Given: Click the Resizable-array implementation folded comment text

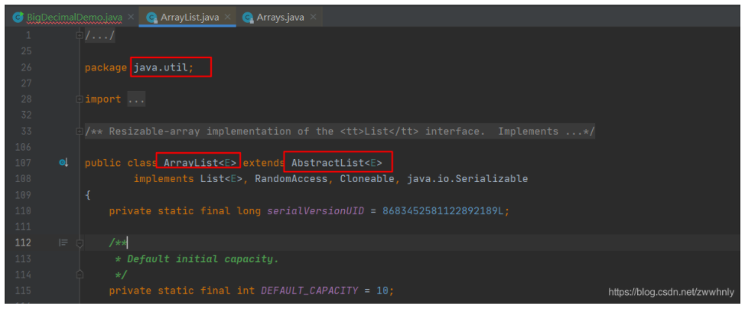Looking at the screenshot, I should [340, 132].
